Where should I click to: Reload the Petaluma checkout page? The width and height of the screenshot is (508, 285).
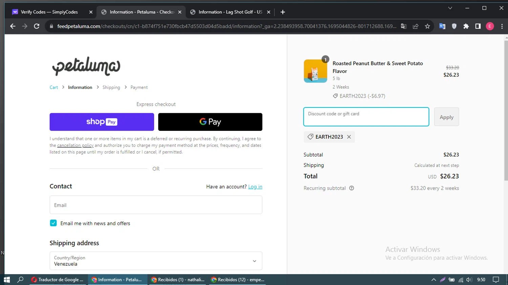[37, 26]
